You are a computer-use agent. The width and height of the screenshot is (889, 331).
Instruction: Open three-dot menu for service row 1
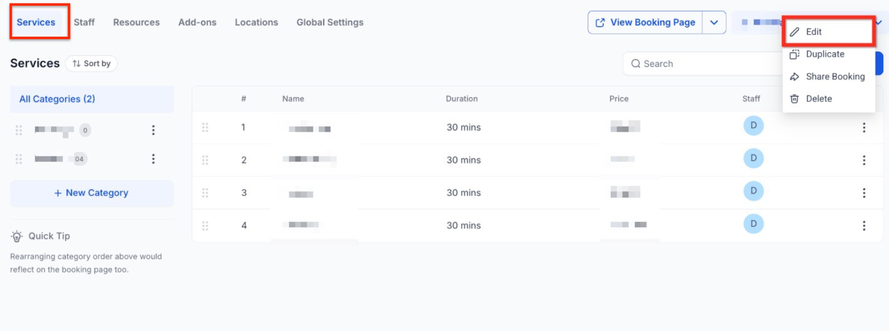(864, 128)
